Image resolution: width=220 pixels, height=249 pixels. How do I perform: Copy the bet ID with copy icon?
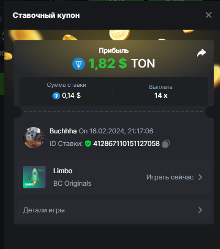click(166, 144)
